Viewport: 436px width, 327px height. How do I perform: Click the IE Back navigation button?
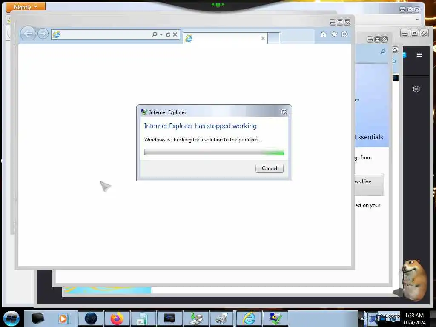[28, 34]
